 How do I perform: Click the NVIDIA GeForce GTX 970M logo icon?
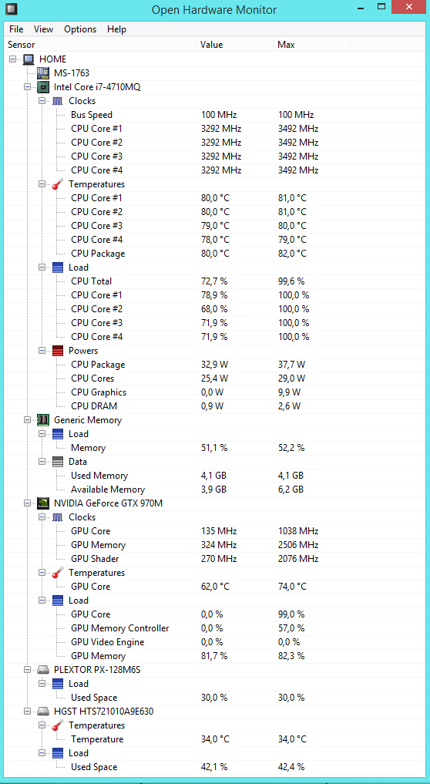pyautogui.click(x=43, y=503)
